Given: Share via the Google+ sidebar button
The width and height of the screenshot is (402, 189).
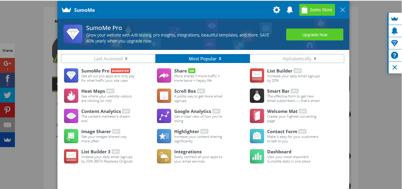Looking at the screenshot, I should click(x=7, y=65).
